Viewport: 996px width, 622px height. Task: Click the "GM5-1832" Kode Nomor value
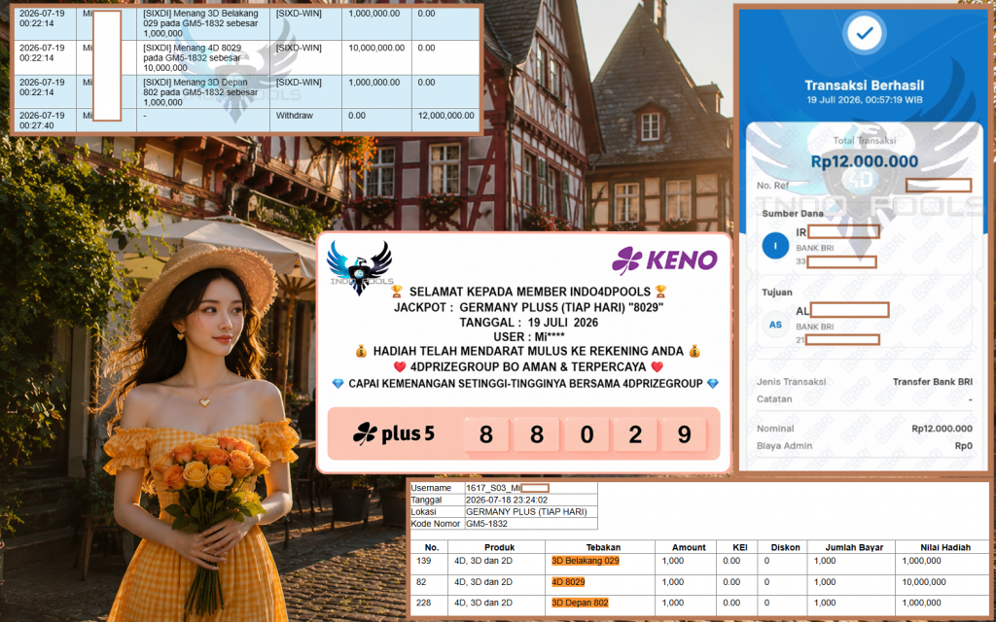(x=486, y=524)
